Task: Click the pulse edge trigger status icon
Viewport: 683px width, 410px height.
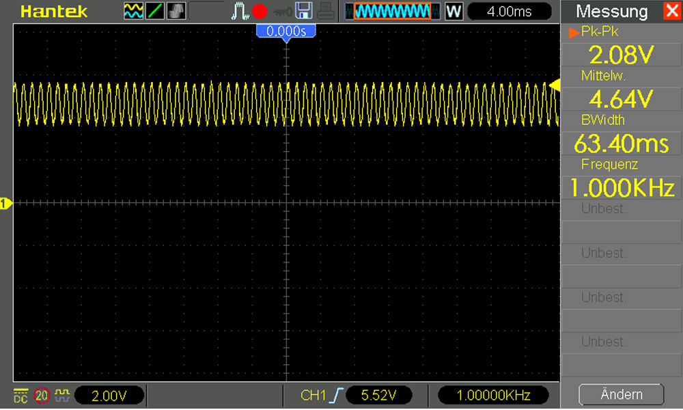Action: 240,11
